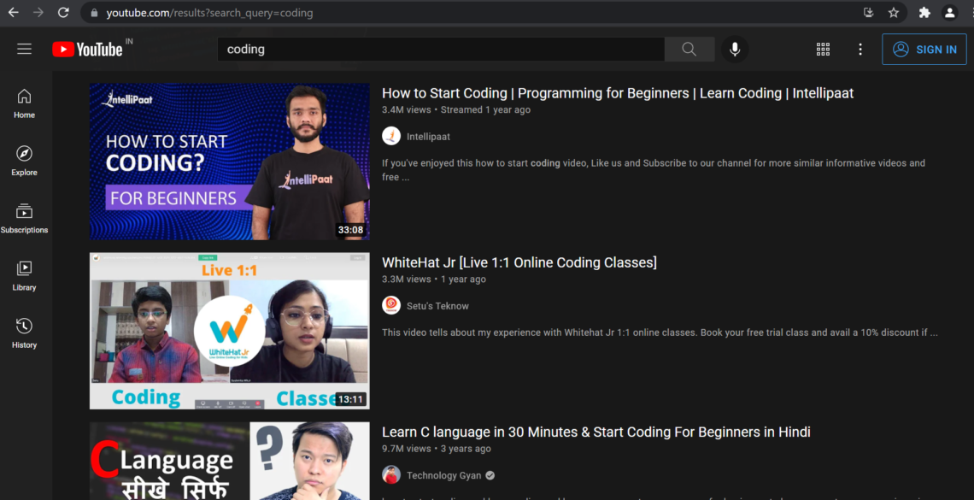Open the three-dot options menu

860,49
